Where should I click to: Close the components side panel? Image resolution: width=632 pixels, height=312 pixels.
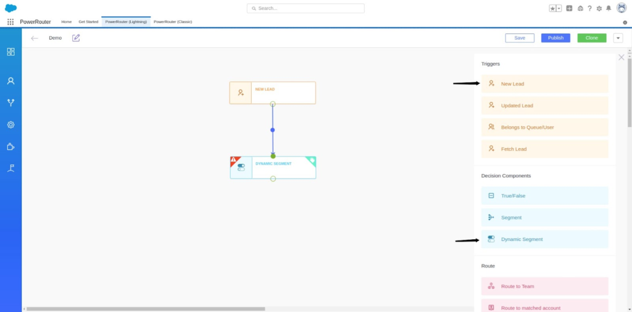click(x=621, y=57)
